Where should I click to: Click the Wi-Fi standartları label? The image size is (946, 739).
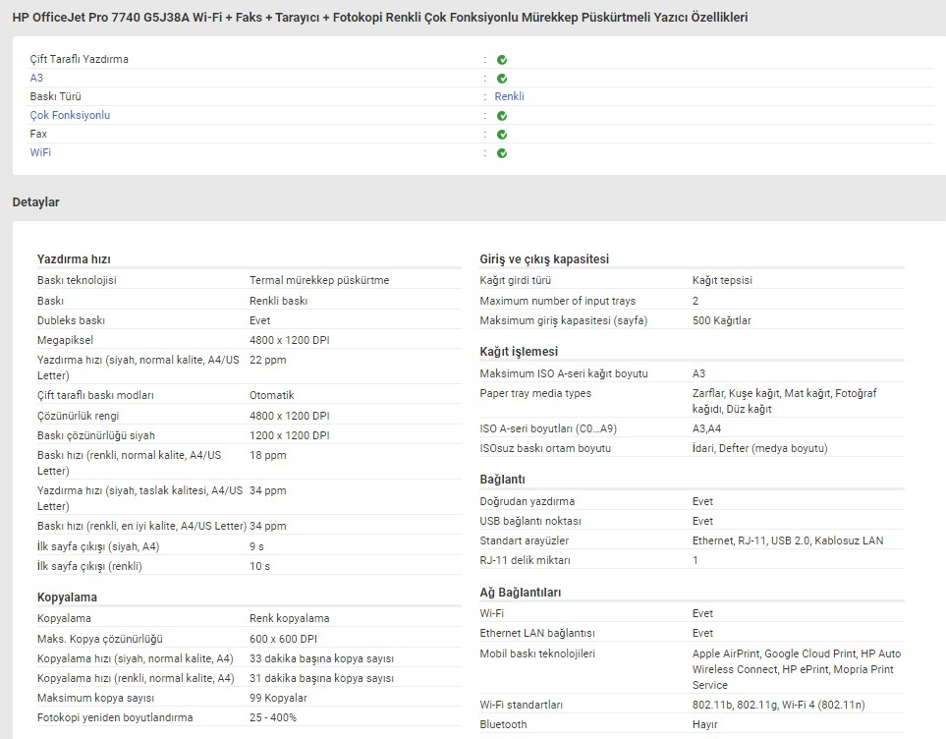coord(522,705)
